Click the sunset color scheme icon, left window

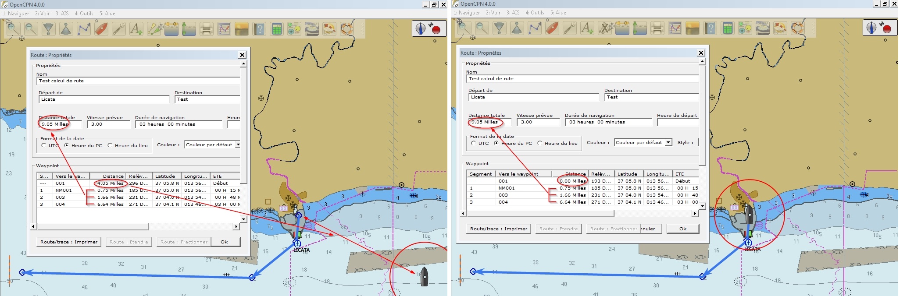point(242,29)
